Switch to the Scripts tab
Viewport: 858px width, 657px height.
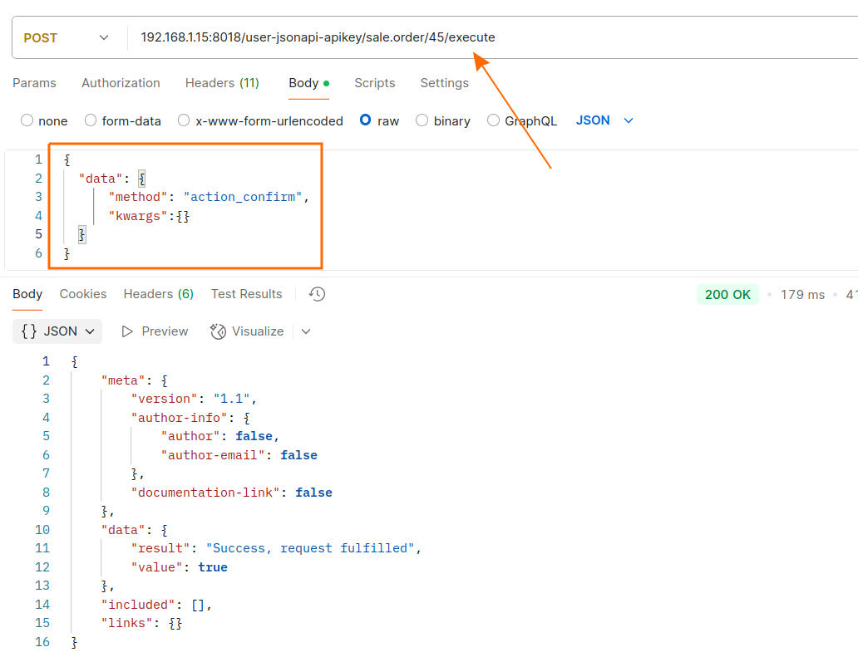point(374,83)
